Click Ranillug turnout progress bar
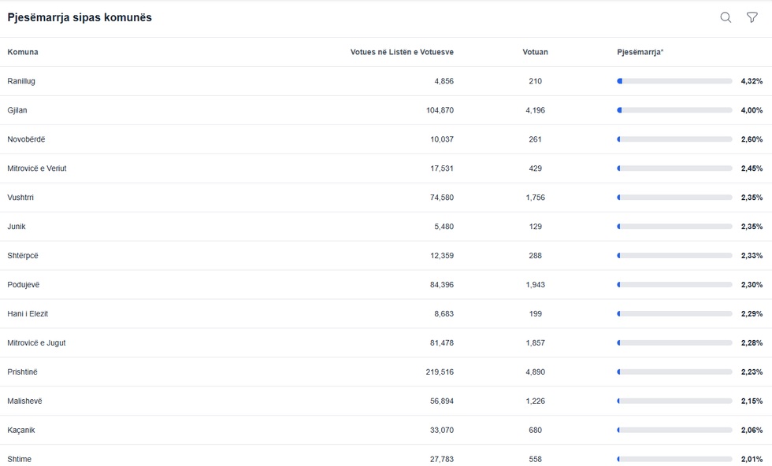Viewport: 772px width, 466px height. tap(674, 81)
